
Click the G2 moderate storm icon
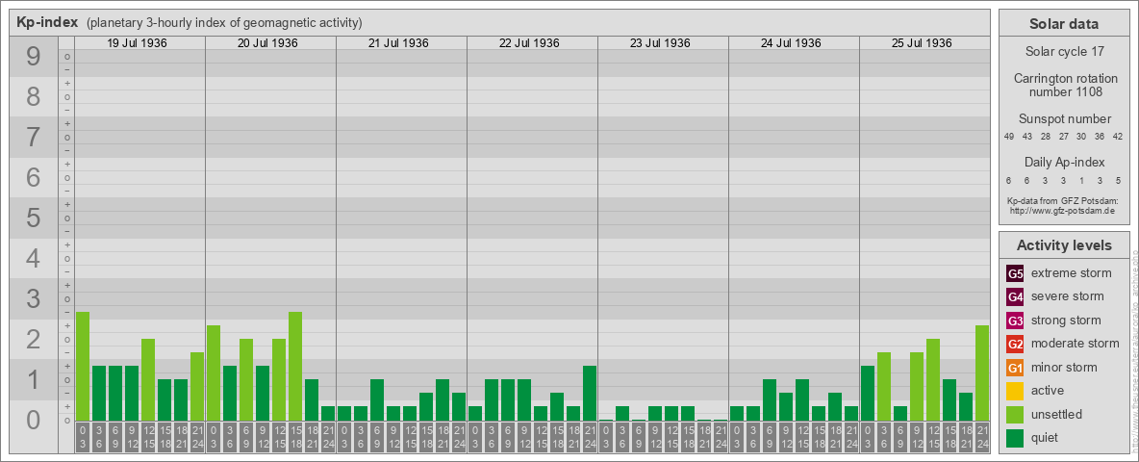pyautogui.click(x=1015, y=344)
